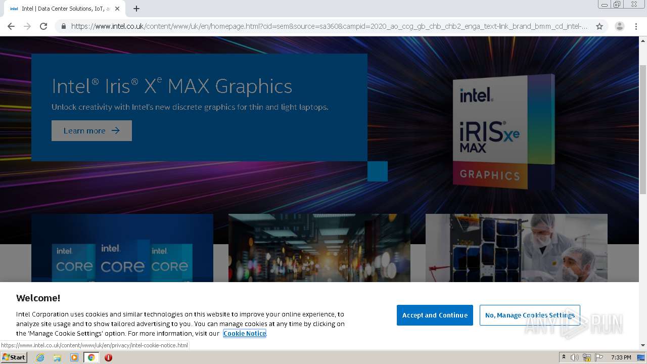This screenshot has width=647, height=364.
Task: View site info padlock icon
Action: pos(63,26)
